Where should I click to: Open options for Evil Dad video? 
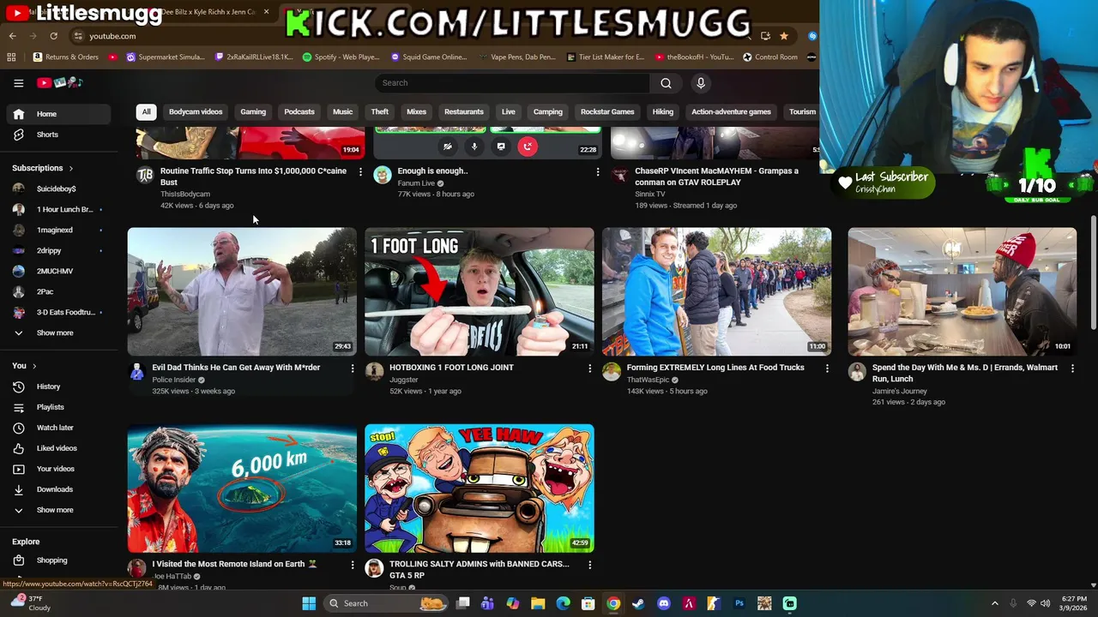point(352,368)
